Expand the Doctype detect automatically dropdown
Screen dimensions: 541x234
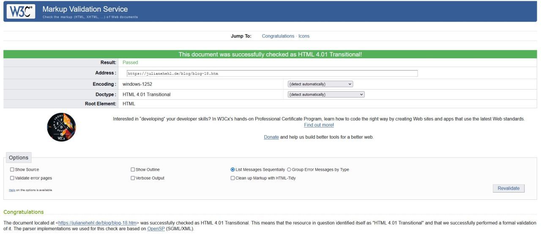326,95
